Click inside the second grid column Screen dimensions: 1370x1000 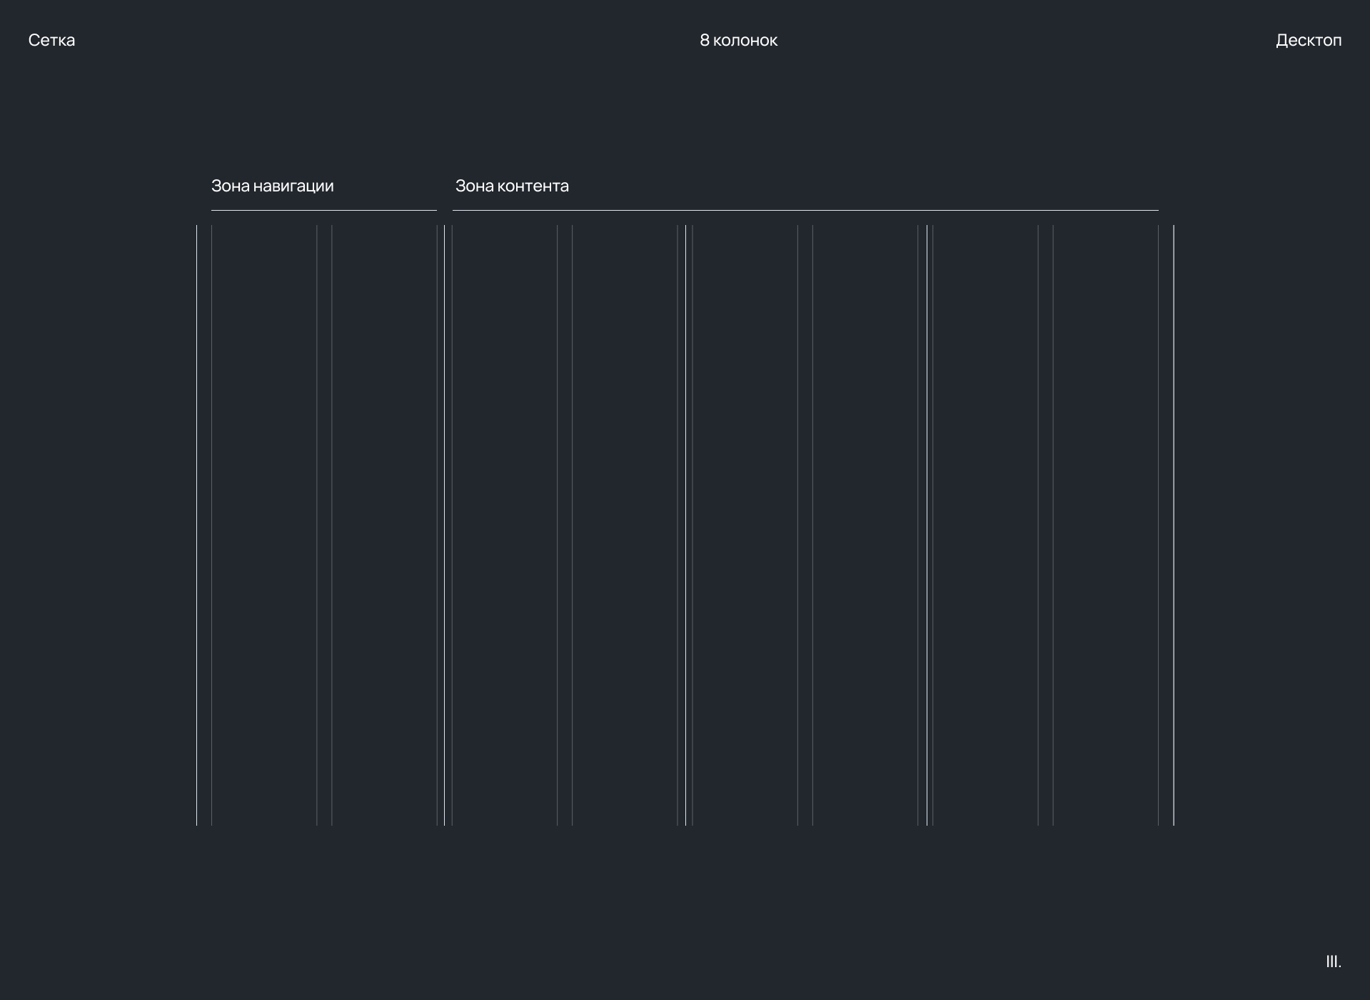[384, 525]
